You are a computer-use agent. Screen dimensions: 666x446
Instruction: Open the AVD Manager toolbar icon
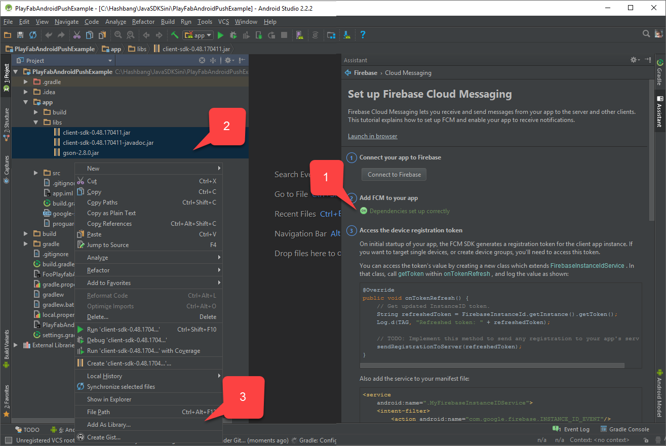300,35
